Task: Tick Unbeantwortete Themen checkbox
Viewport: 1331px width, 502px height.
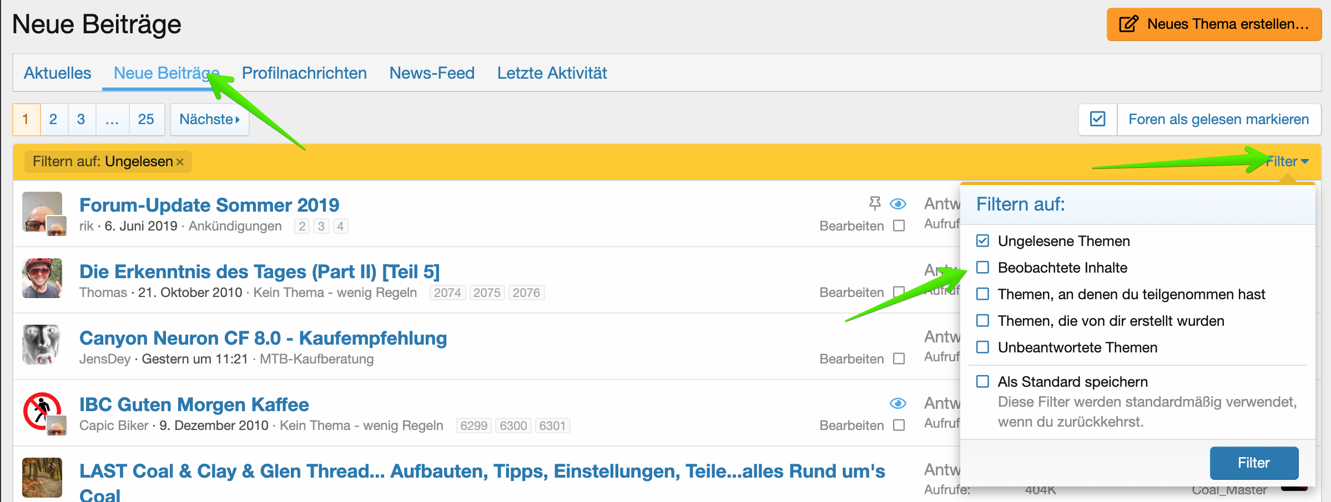Action: coord(982,347)
